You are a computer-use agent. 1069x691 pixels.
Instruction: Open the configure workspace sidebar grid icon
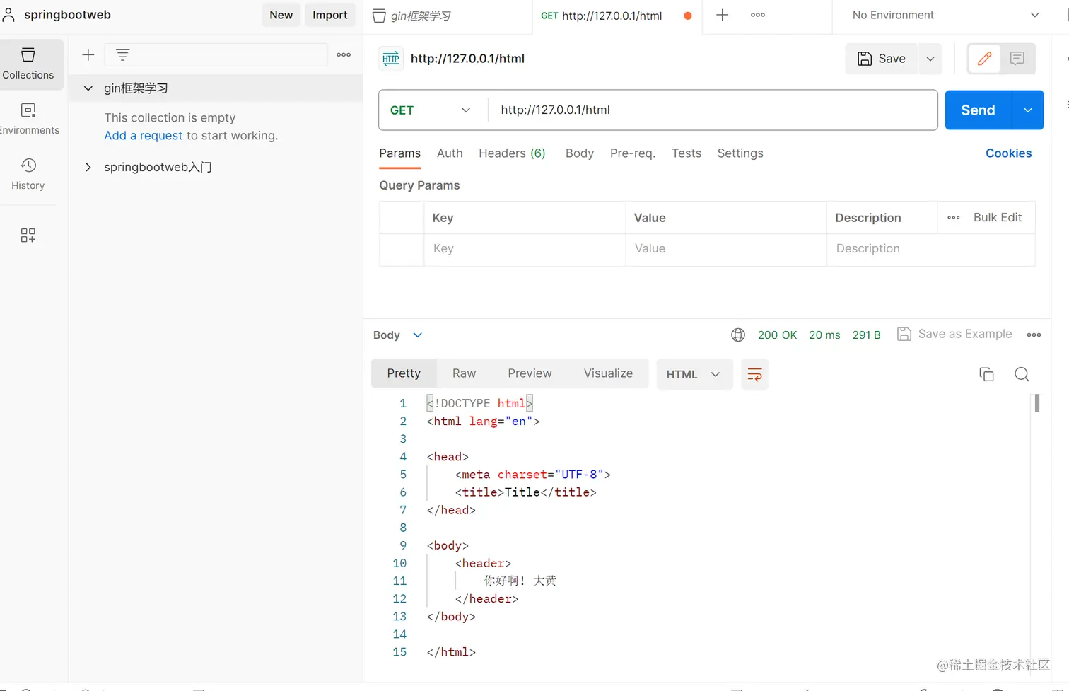pos(28,236)
